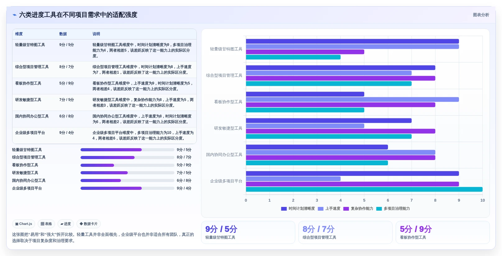The width and height of the screenshot is (502, 256).
Task: Select the 数据卡片 tag
Action: [x=89, y=224]
